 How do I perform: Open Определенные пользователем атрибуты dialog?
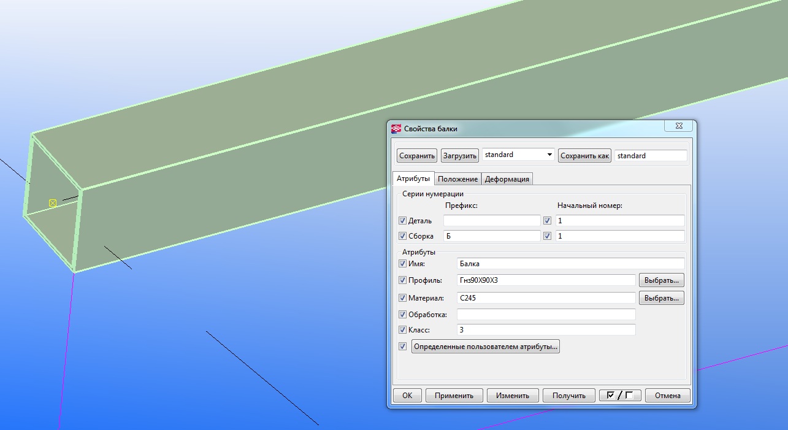[486, 347]
